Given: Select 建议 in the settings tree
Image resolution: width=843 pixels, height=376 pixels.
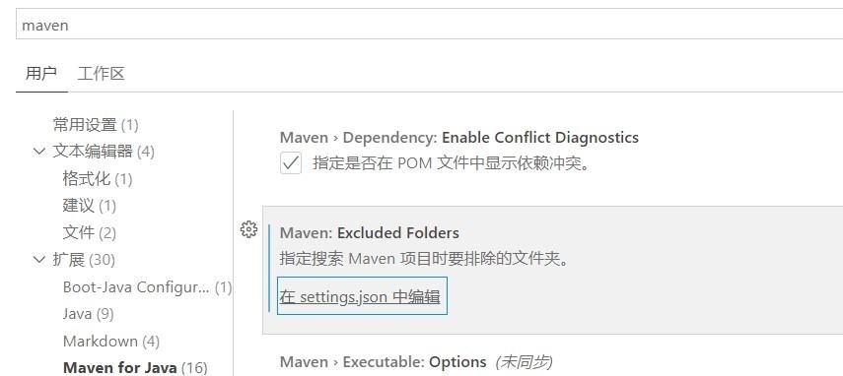Looking at the screenshot, I should [90, 206].
